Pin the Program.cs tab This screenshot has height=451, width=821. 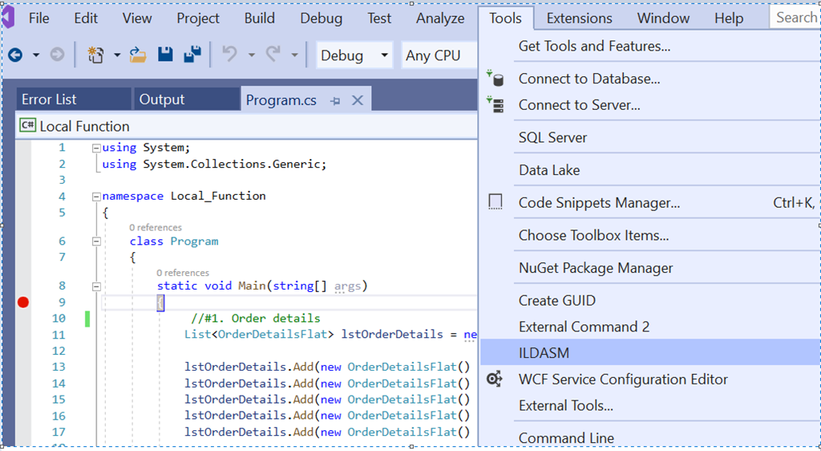tap(336, 100)
